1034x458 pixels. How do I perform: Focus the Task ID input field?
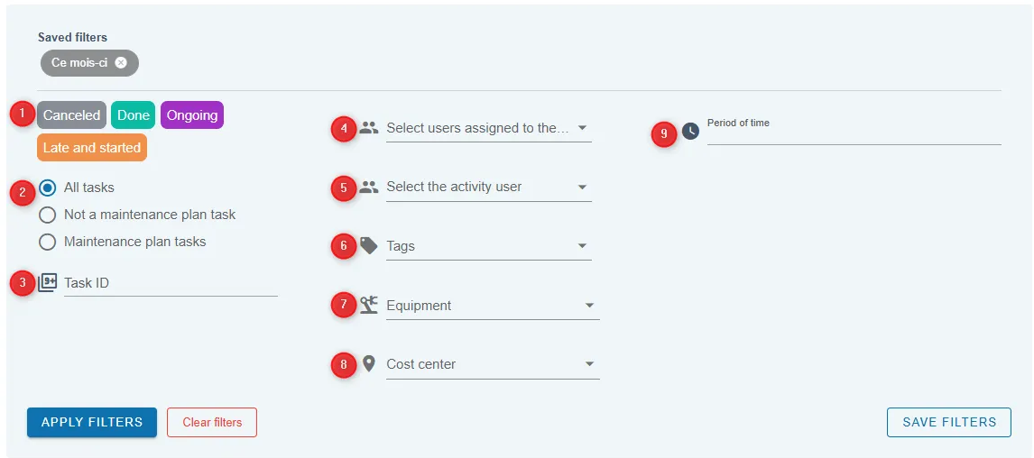pos(171,283)
